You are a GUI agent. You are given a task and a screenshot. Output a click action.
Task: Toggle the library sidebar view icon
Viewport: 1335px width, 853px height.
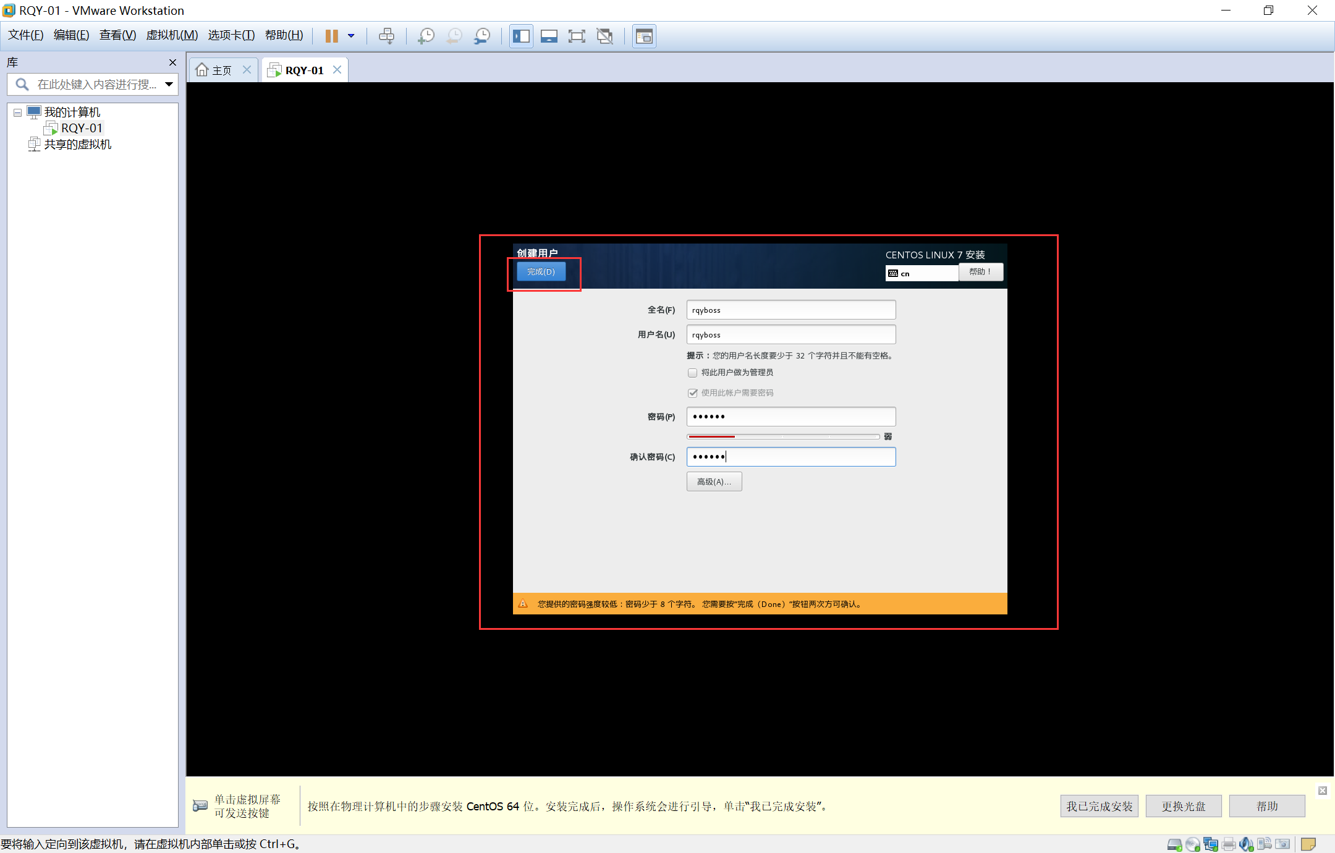click(521, 36)
